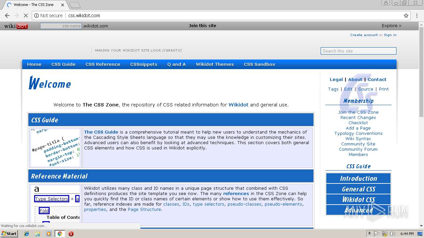The width and height of the screenshot is (424, 238).
Task: Click the red Opera-style taskbar icon
Action: tap(71, 234)
